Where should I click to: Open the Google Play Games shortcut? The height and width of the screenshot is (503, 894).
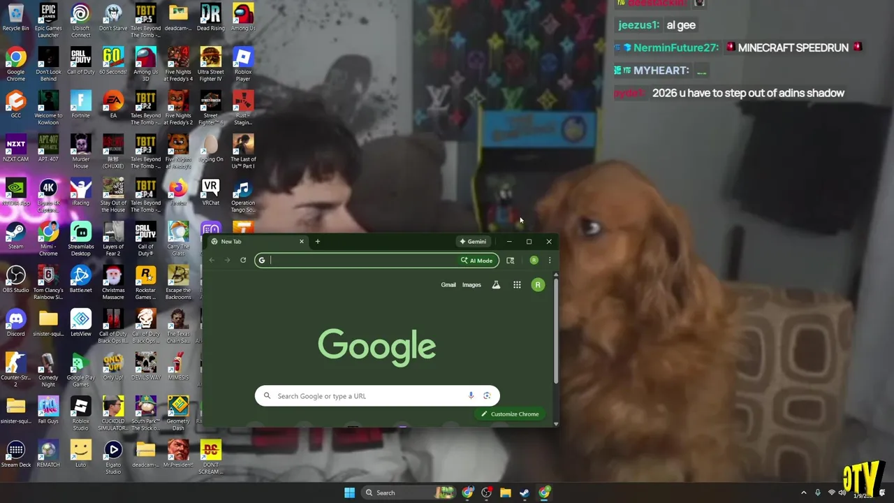click(80, 370)
